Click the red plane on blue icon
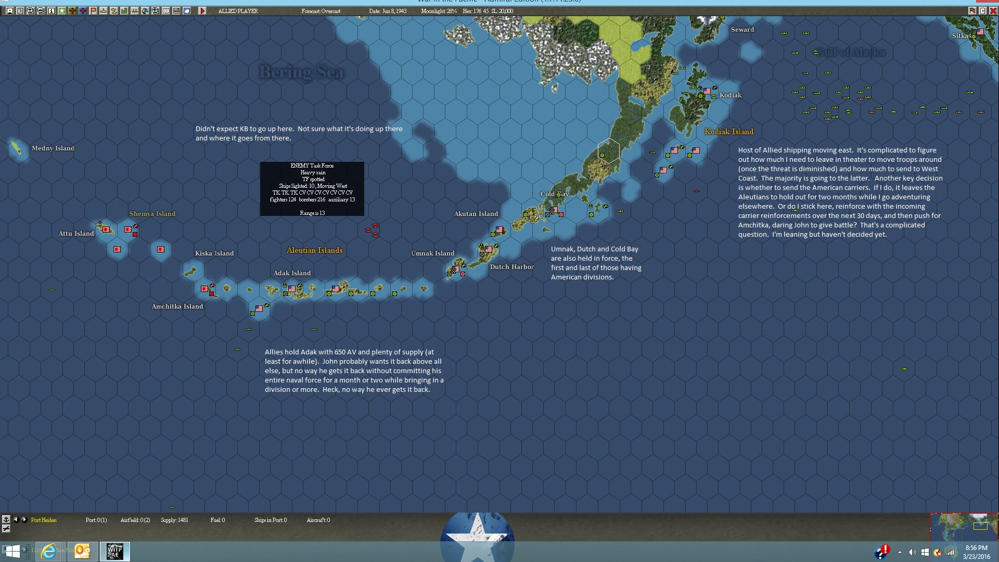The image size is (999, 562). point(83,10)
